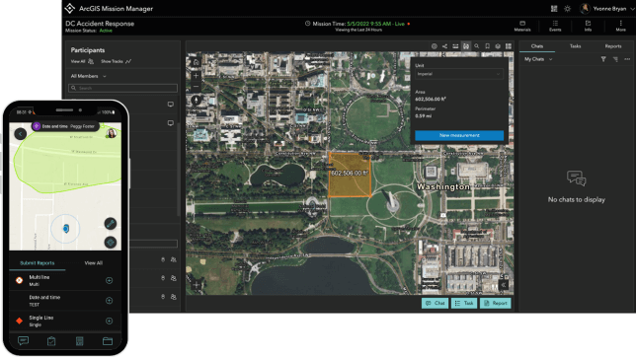Screen dimensions: 636x358
Task: Click the second participant row monitor icon
Action: (x=170, y=123)
